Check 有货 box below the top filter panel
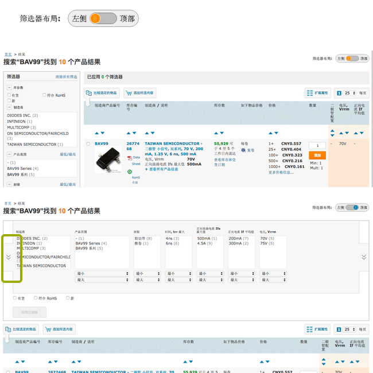 tap(15, 298)
